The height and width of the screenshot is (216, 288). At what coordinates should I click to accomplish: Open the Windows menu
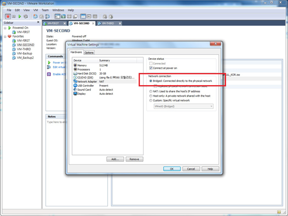click(x=58, y=10)
